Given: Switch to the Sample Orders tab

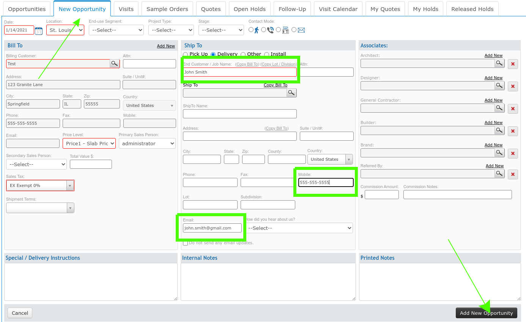Looking at the screenshot, I should tap(167, 8).
